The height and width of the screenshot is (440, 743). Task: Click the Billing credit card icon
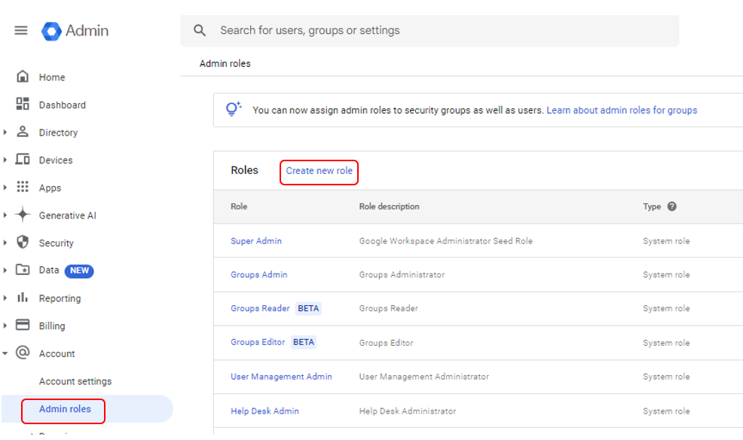(23, 325)
